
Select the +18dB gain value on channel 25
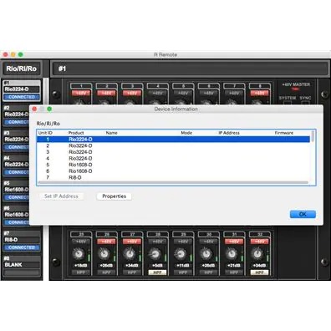[x=81, y=266]
